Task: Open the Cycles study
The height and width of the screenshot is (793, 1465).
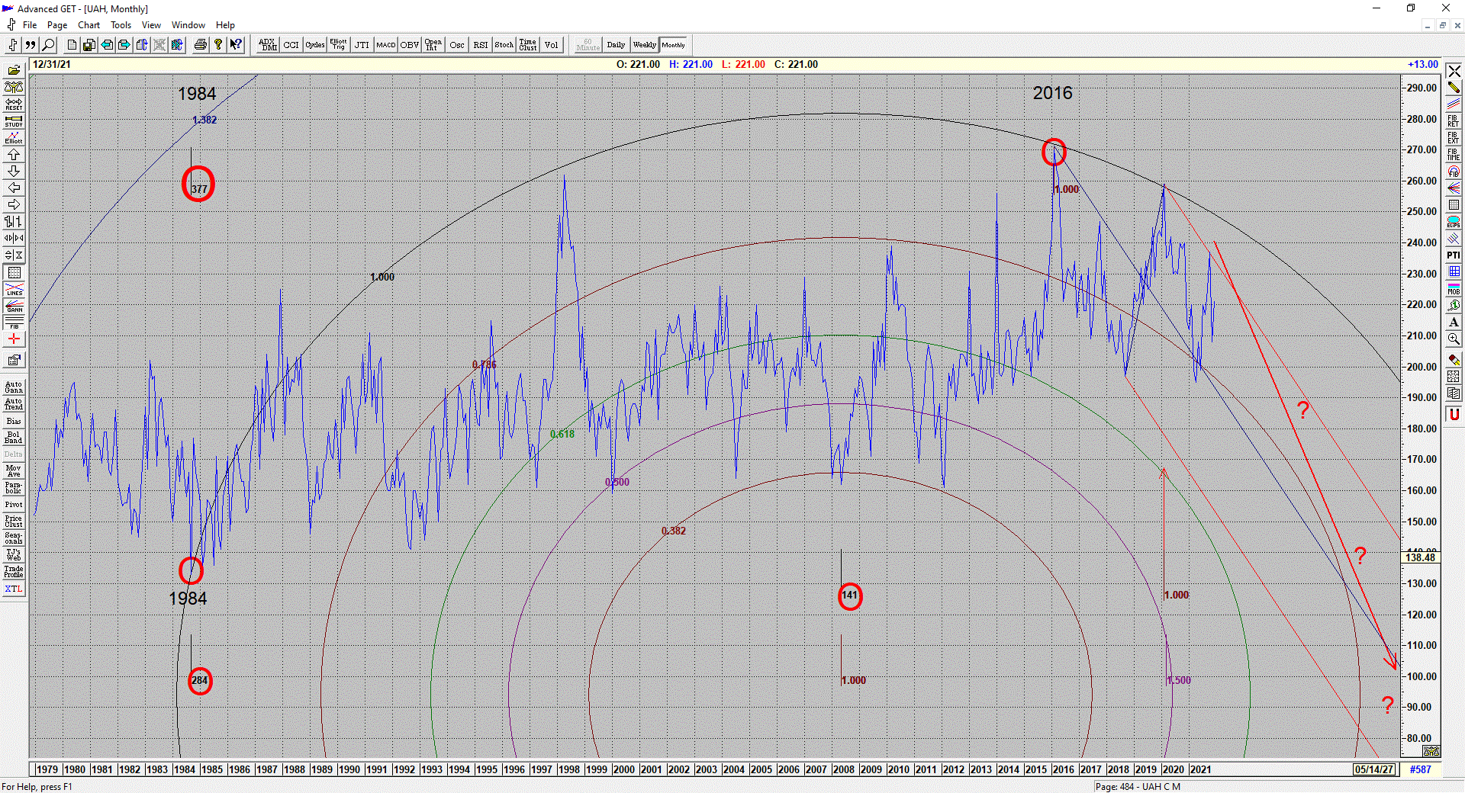Action: click(x=314, y=45)
